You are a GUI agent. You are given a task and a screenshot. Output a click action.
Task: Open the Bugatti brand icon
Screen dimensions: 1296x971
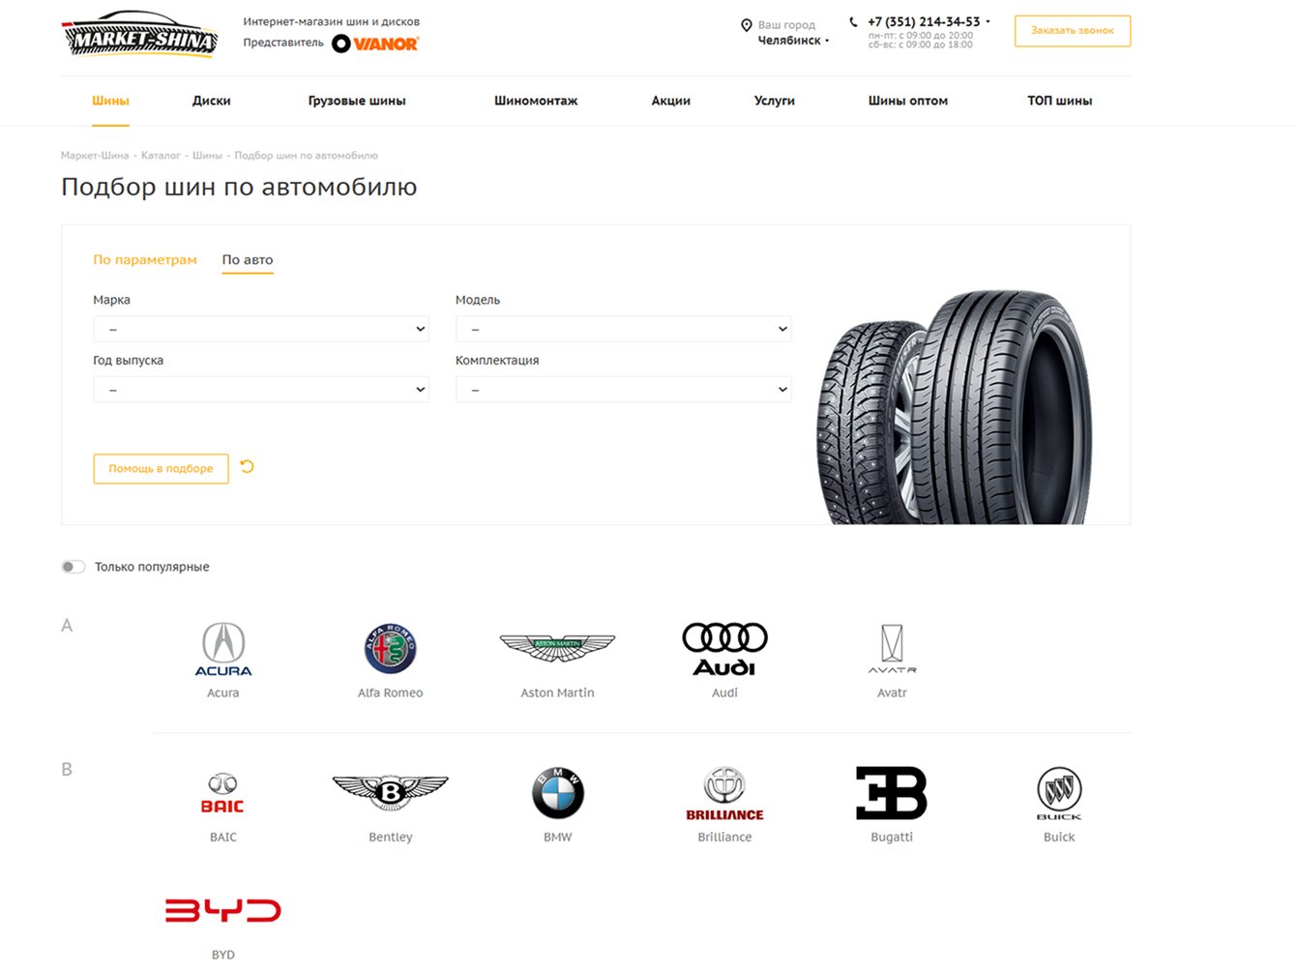[892, 793]
